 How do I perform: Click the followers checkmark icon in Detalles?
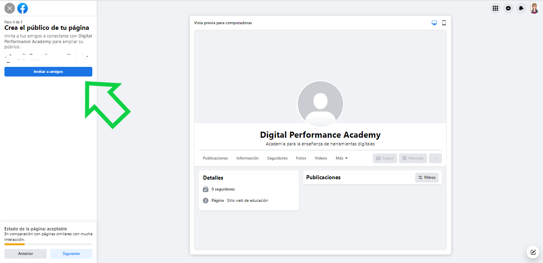(x=206, y=189)
